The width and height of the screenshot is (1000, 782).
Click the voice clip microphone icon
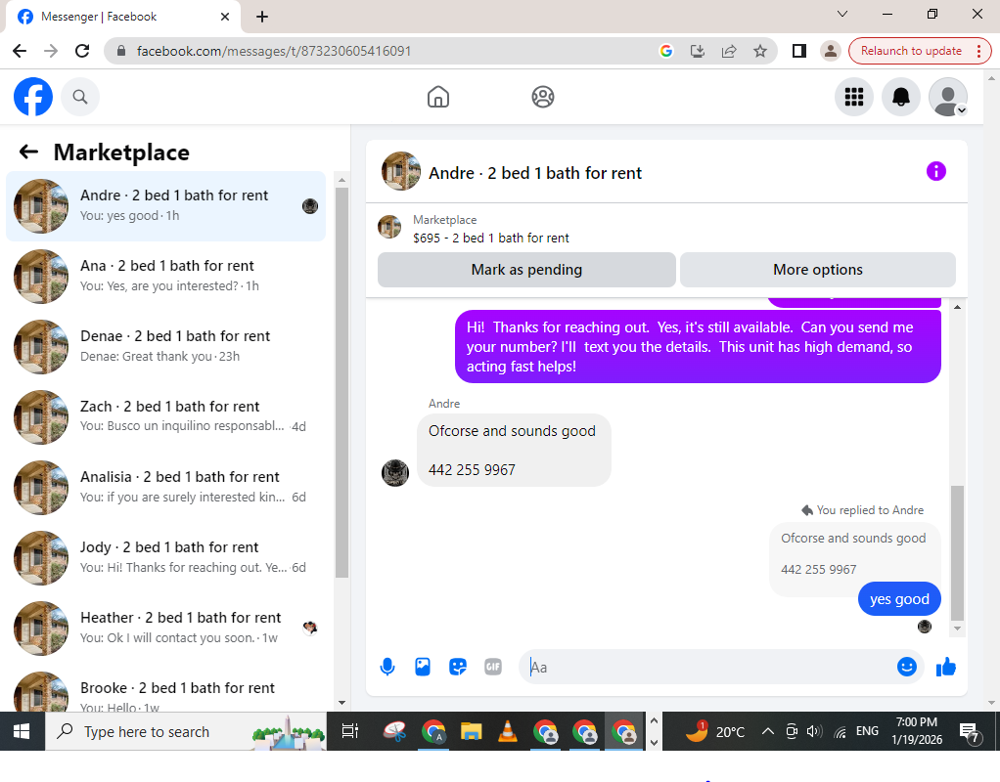(387, 667)
